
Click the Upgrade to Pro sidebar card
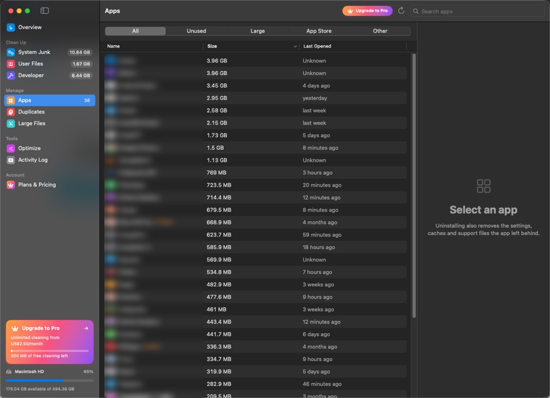click(50, 342)
